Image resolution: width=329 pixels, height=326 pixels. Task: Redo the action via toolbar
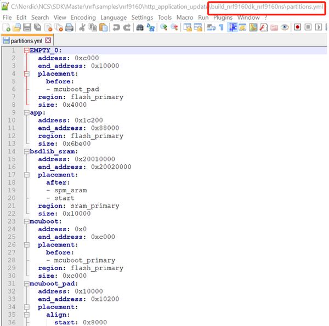[x=127, y=27]
